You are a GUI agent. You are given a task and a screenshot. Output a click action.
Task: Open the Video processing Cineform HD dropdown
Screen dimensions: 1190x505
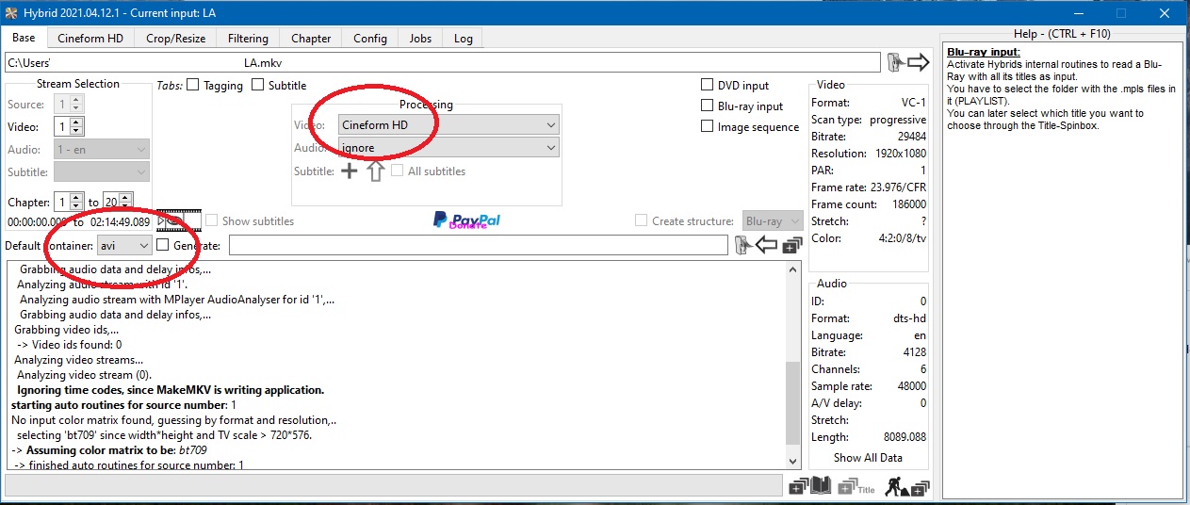coord(448,124)
